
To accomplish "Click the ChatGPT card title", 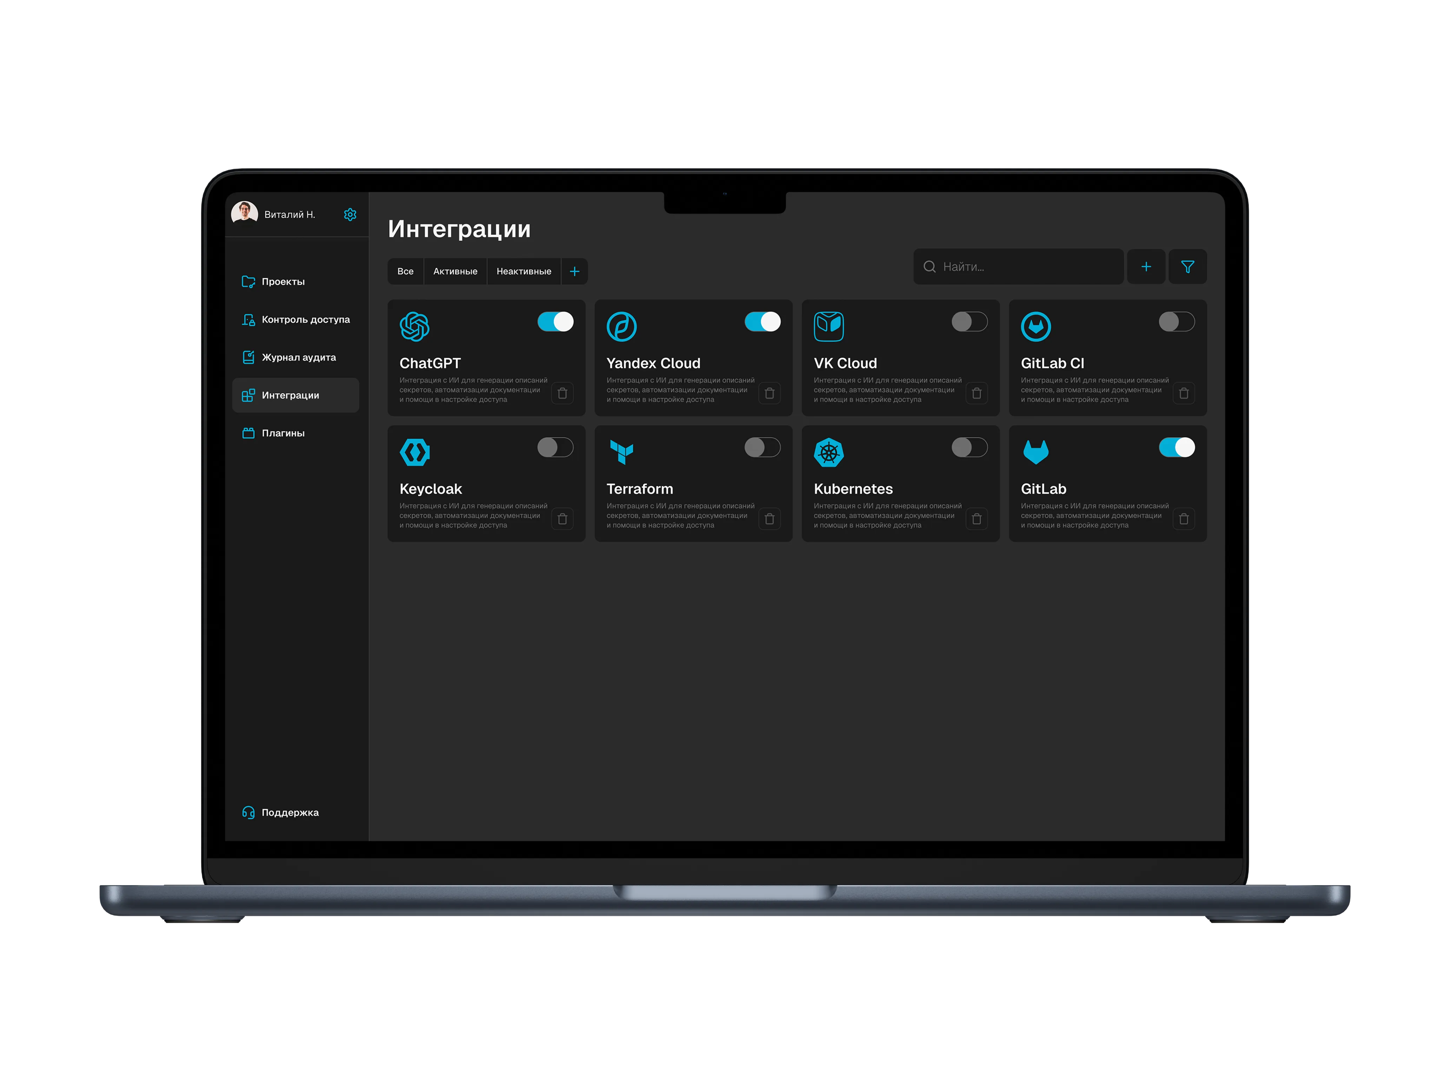I will [430, 363].
